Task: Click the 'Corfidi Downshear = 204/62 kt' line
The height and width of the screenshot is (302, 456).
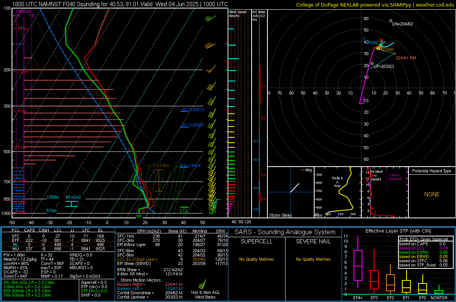Action: (150, 293)
